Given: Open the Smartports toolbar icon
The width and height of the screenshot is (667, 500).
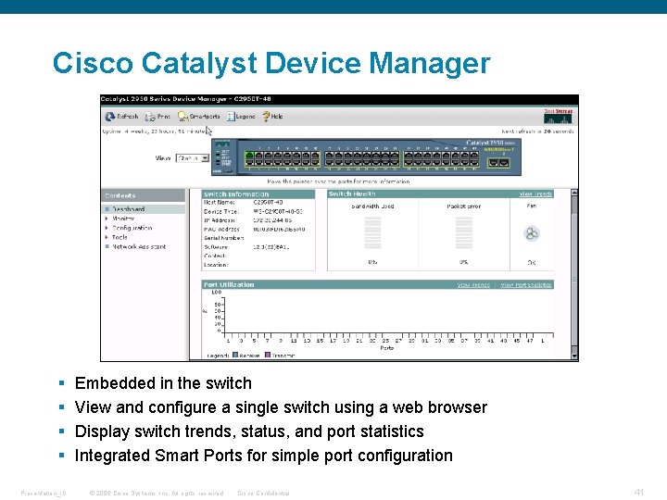Looking at the screenshot, I should pos(182,117).
